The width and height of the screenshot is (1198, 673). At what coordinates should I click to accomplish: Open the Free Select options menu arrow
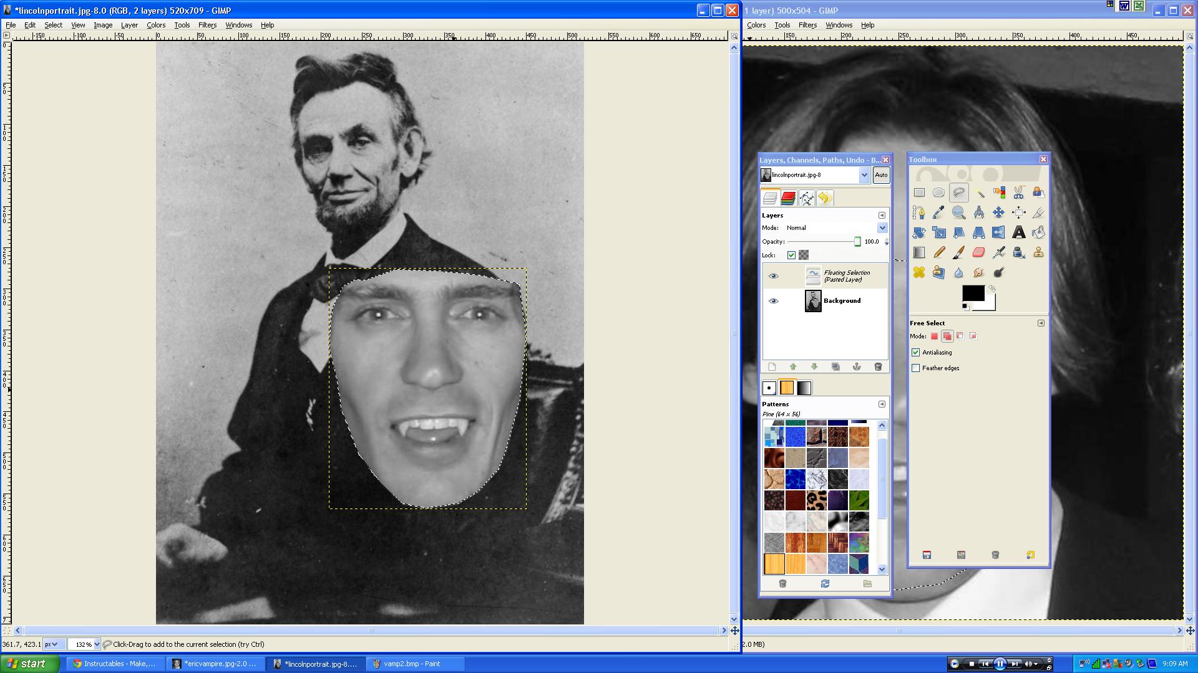point(1041,323)
